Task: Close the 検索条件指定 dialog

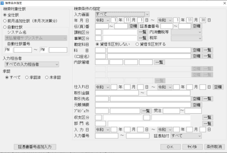Action: [225, 3]
